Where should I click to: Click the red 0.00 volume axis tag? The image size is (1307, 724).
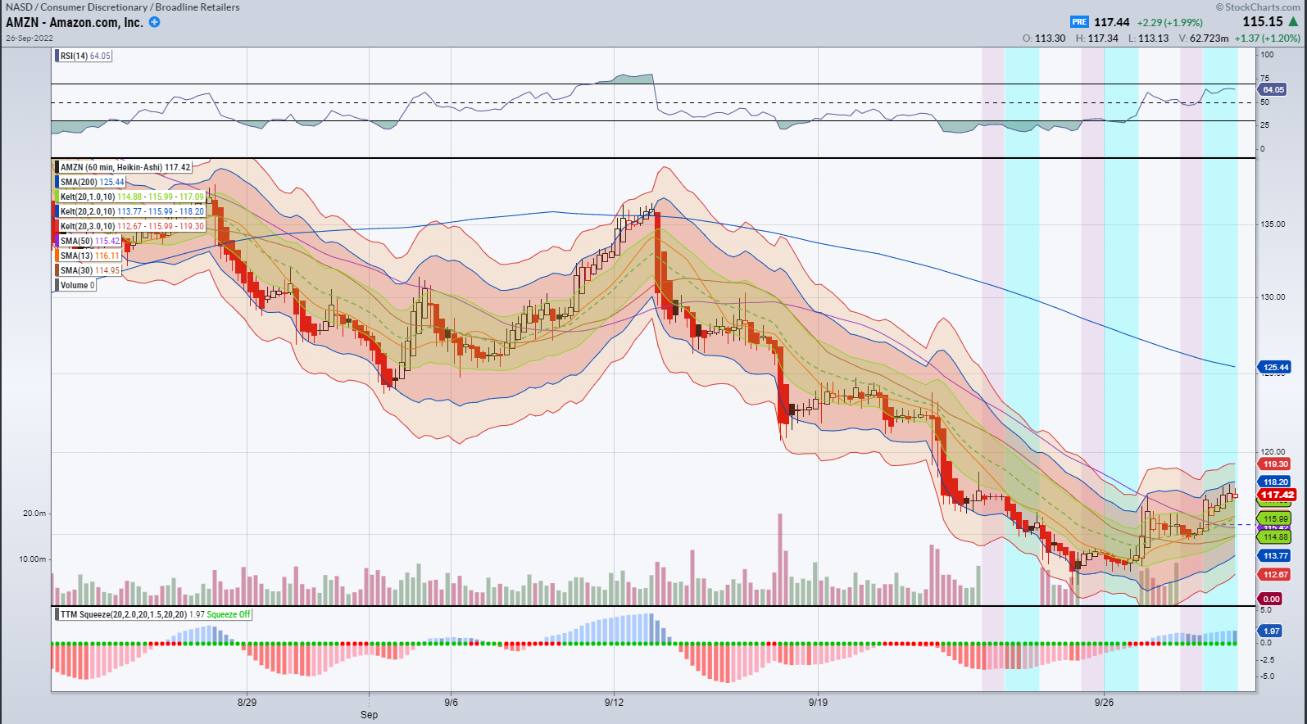tap(1271, 600)
